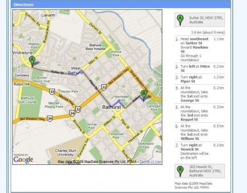Click route 32 shield beside Piper St

[x=104, y=86]
